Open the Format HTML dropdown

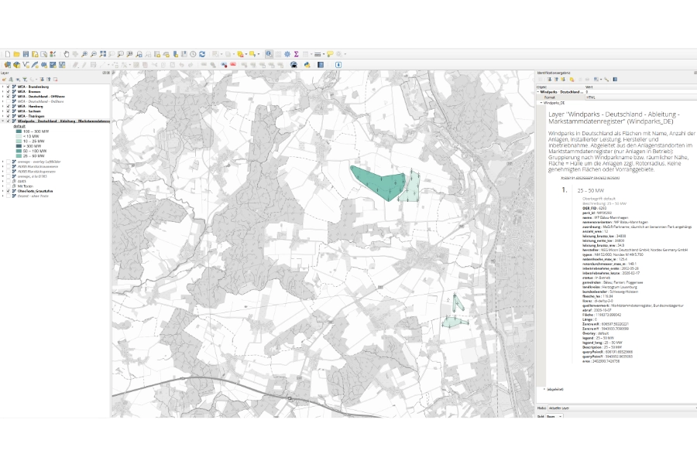coord(641,97)
